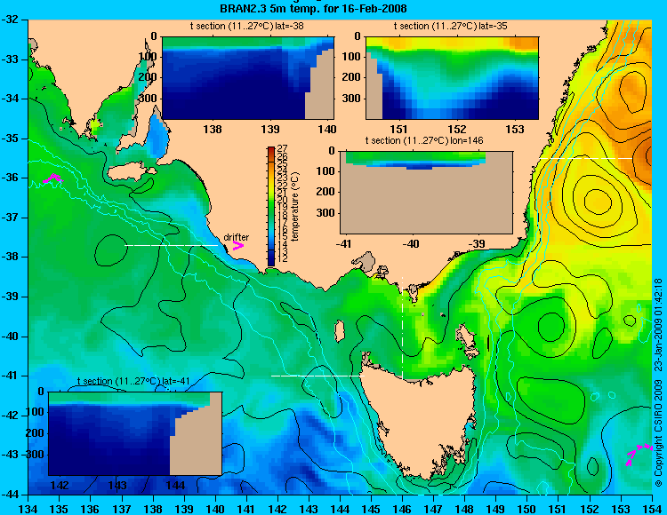Click latitude label "-40" on the left axis

(11, 337)
